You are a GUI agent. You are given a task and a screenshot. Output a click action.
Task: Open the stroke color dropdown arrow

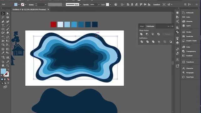pos(26,5)
